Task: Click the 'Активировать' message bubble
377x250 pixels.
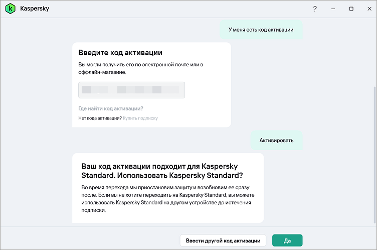Action: coord(276,141)
